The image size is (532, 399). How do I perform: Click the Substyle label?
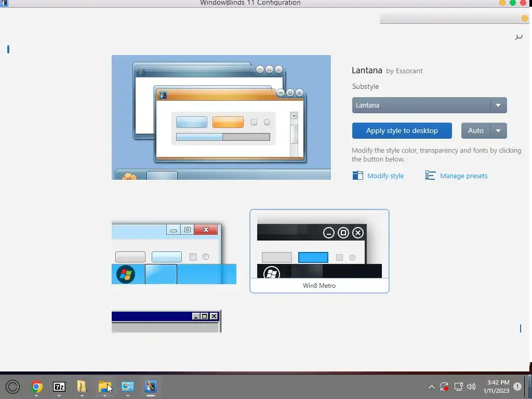point(365,87)
